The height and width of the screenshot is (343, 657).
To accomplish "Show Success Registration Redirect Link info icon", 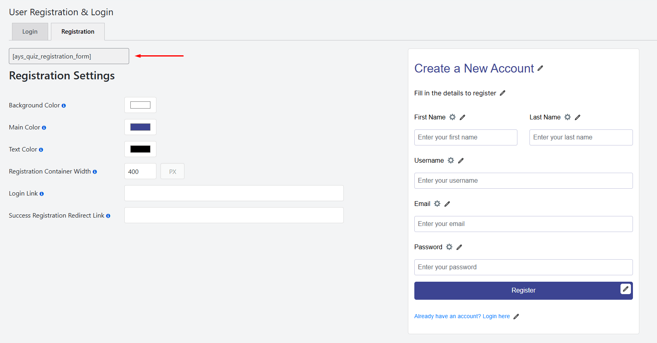I will pos(108,216).
